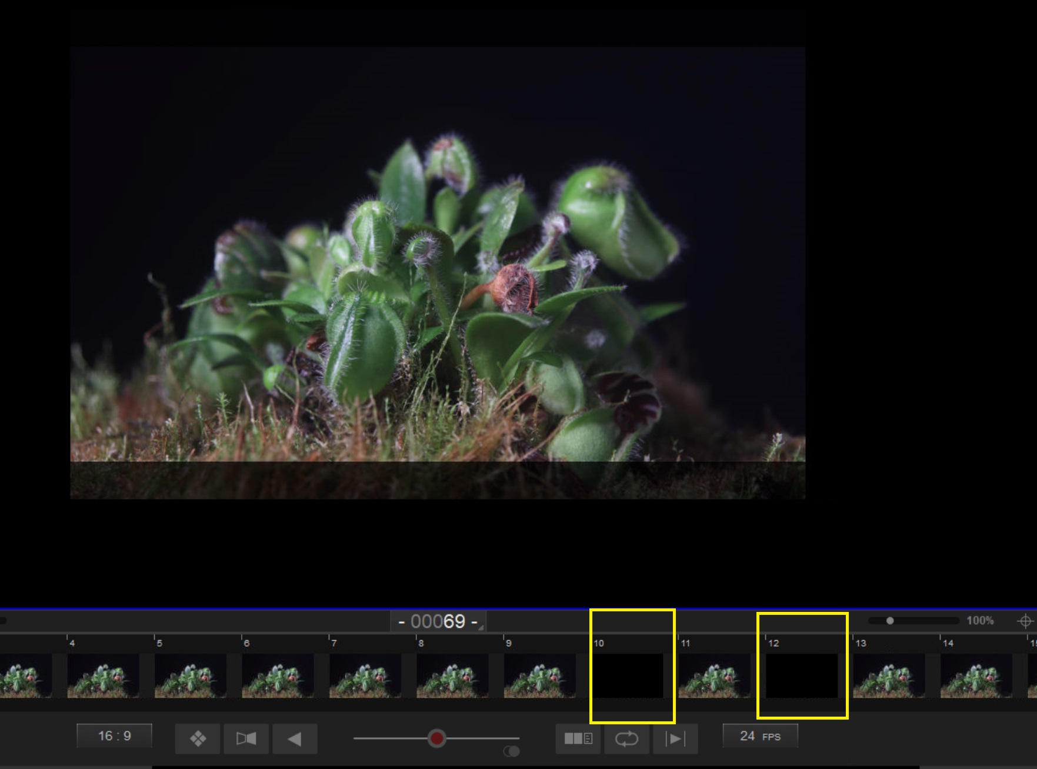Select black frame 10 in the timeline

click(x=628, y=675)
